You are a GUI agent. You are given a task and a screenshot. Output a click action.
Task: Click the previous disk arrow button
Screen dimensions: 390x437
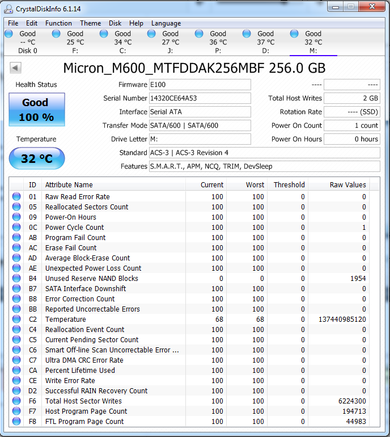(16, 68)
